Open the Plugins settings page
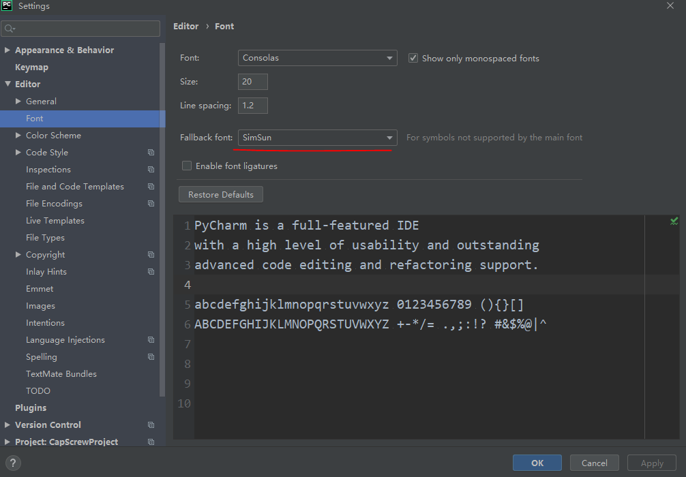The width and height of the screenshot is (686, 477). tap(31, 408)
